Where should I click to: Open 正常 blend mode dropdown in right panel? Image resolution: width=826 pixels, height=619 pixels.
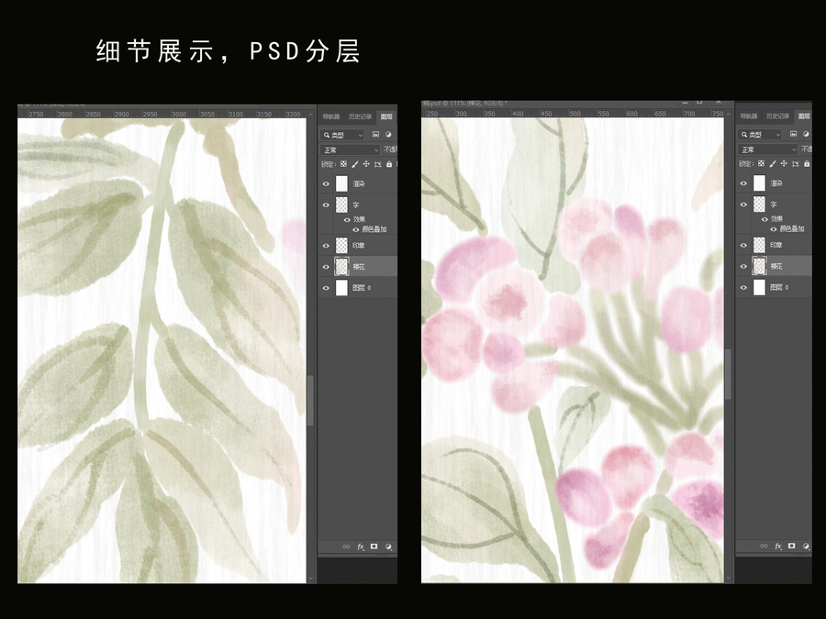coord(767,149)
